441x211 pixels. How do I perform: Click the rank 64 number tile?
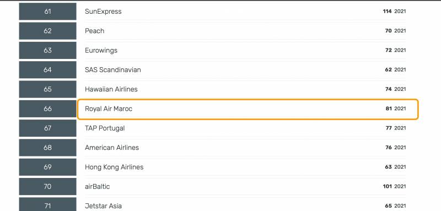47,69
